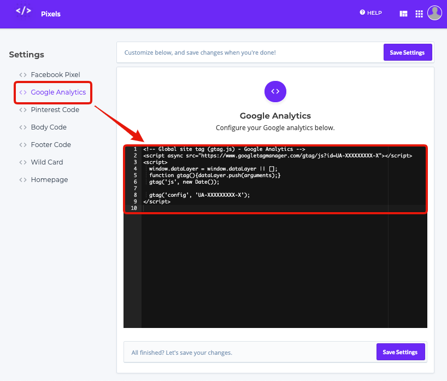The width and height of the screenshot is (447, 381).
Task: Click the purple code circle icon
Action: click(275, 91)
